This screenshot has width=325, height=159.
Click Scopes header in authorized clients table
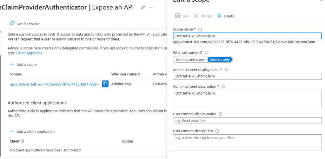[128, 141]
